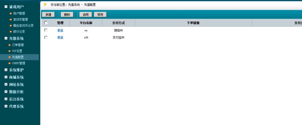Open 订单管理 in sidebar
302x125 pixels.
click(x=18, y=45)
